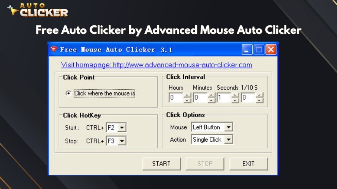The width and height of the screenshot is (337, 189).
Task: Click the 'Click Options' group label
Action: point(185,115)
